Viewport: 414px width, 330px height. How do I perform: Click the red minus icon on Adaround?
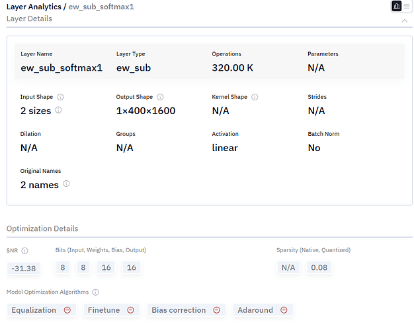284,310
